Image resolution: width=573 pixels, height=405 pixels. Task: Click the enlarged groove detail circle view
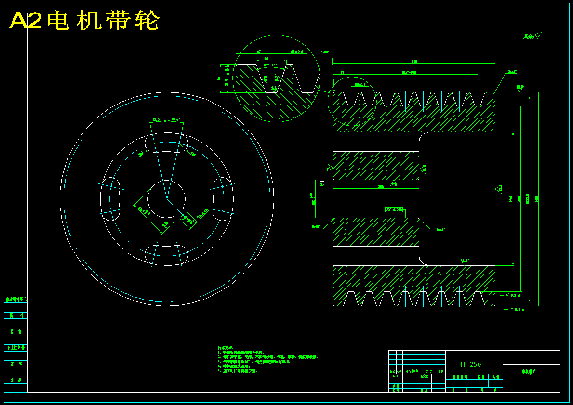click(276, 78)
